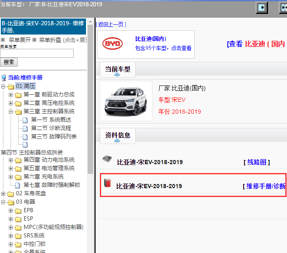287x253 pixels.
Task: Click the 搜索 button
Action: click(9, 62)
